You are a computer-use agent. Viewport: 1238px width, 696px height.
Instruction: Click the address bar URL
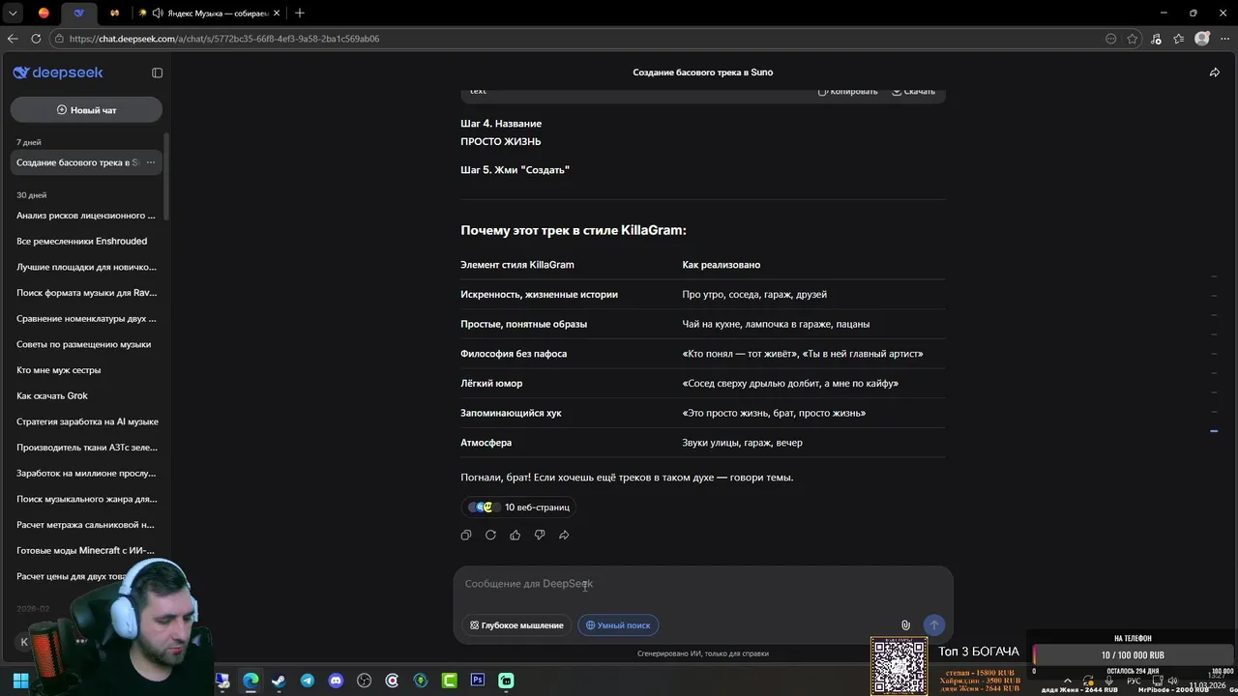[224, 39]
